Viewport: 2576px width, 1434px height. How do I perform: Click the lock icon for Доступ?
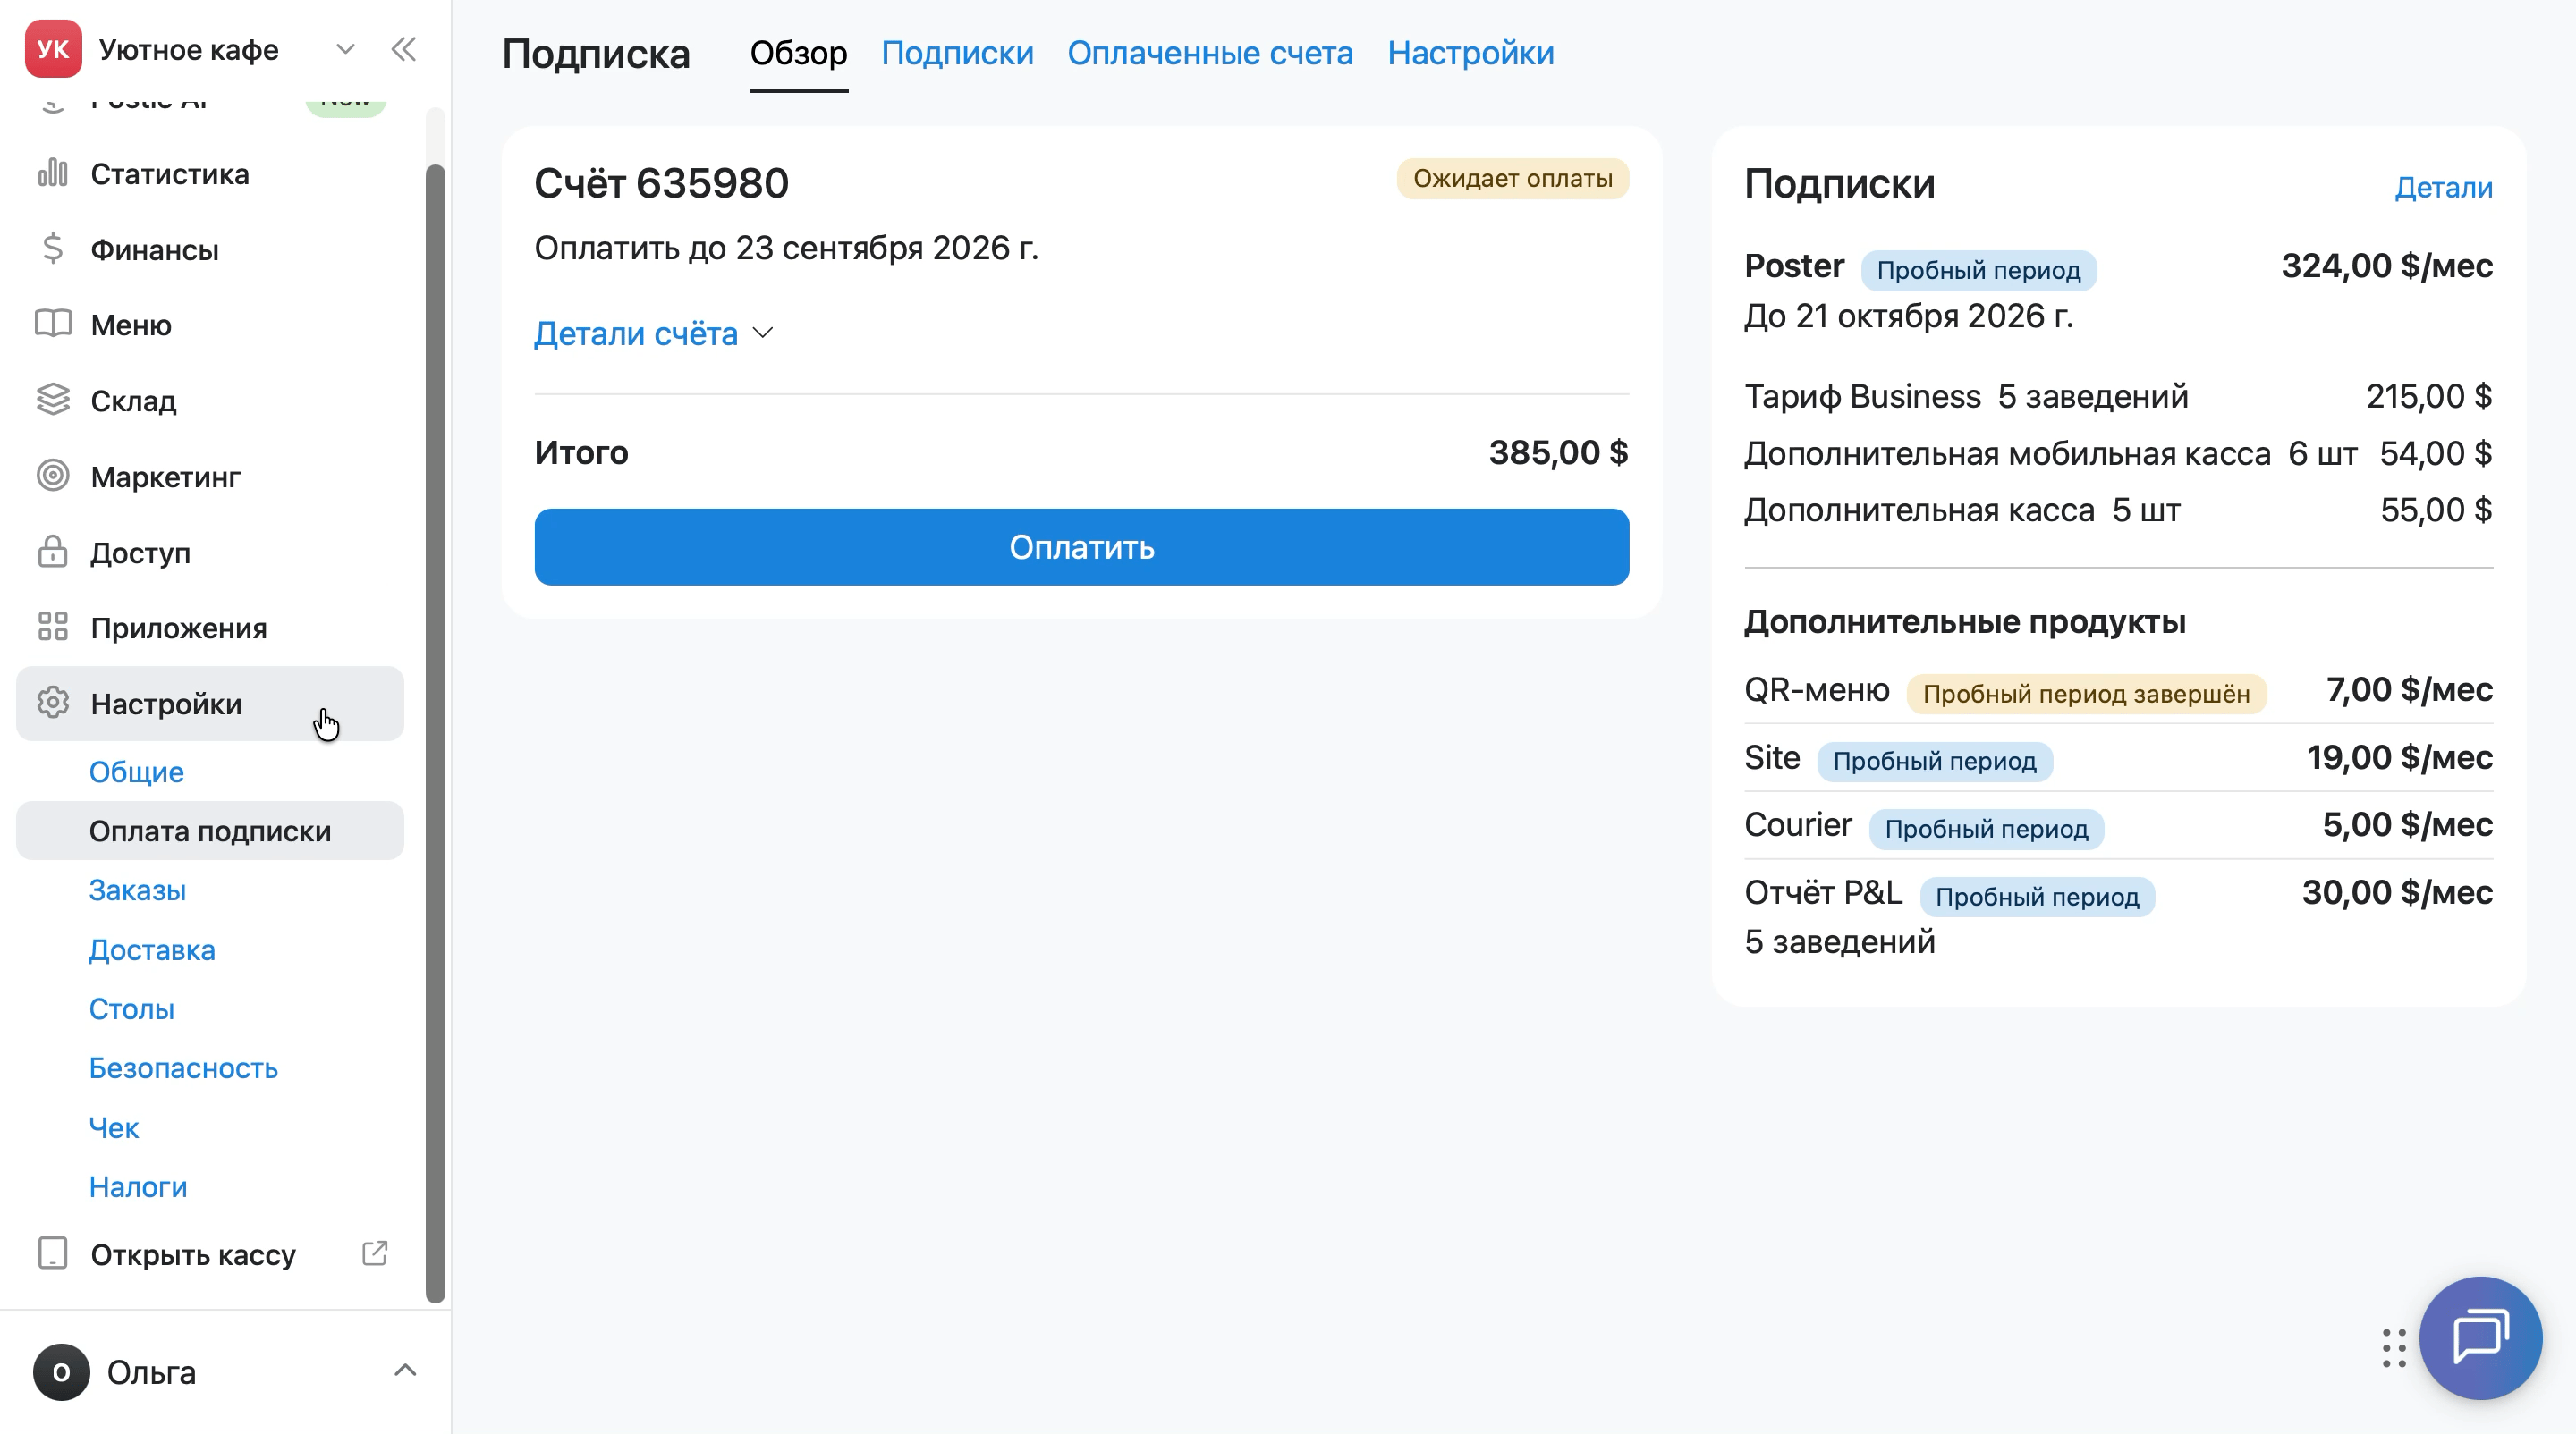click(x=53, y=552)
